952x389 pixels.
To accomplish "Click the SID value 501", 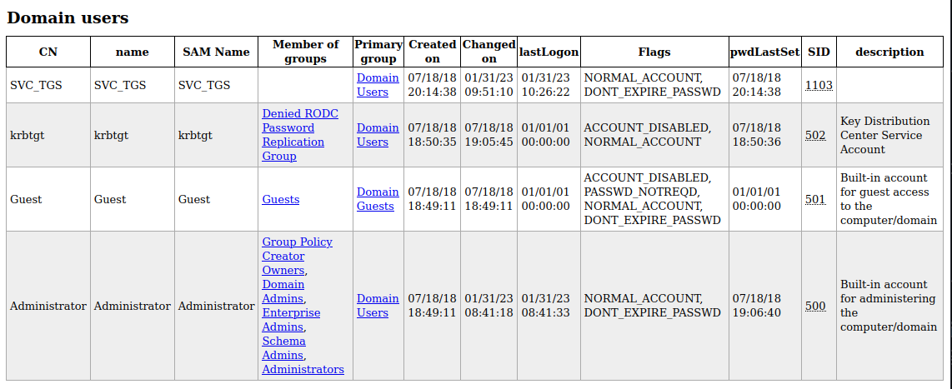I will pos(815,199).
